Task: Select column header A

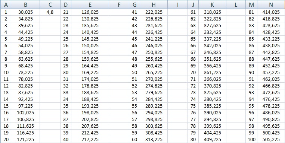Action: pos(6,4)
